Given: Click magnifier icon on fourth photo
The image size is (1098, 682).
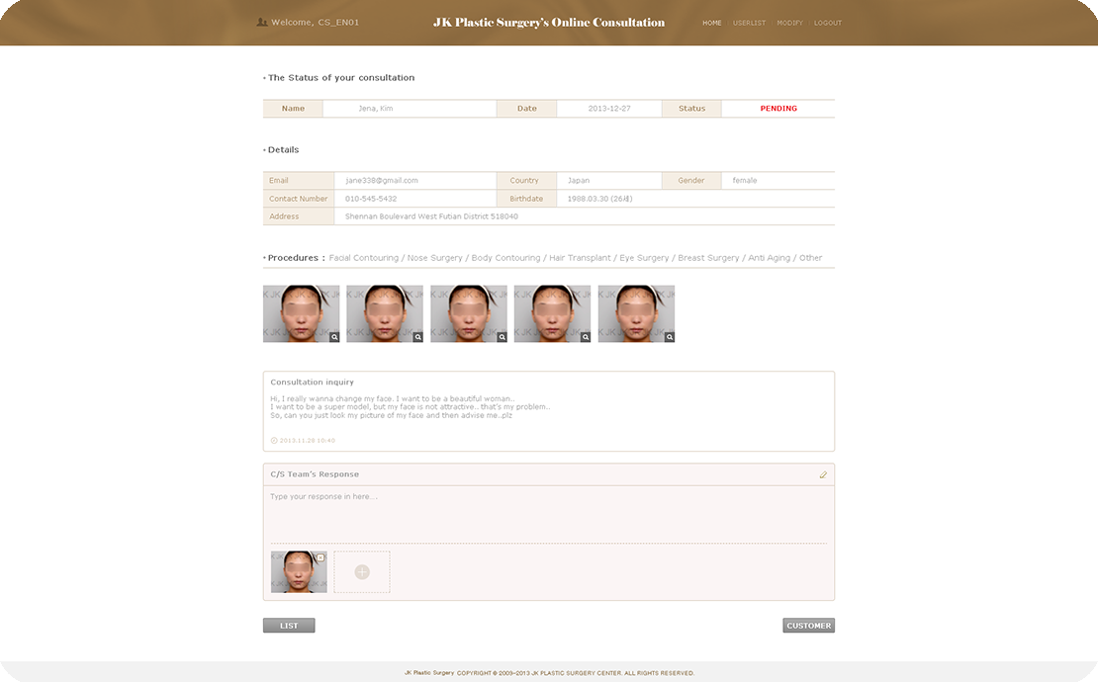Looking at the screenshot, I should pyautogui.click(x=586, y=337).
